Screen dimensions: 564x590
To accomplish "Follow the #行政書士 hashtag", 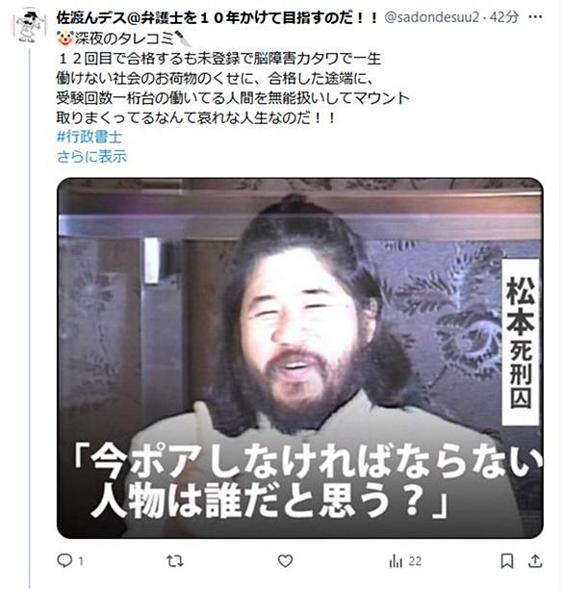I will pyautogui.click(x=90, y=137).
